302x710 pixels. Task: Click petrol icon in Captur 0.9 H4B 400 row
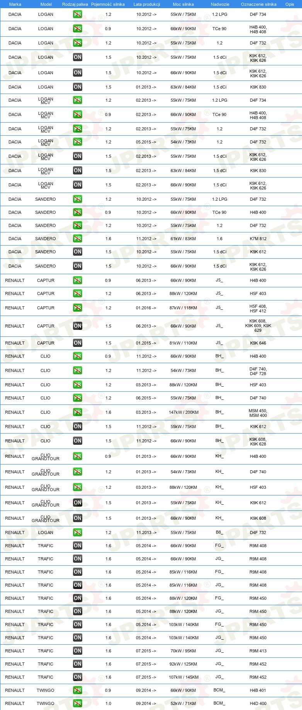[x=78, y=280]
